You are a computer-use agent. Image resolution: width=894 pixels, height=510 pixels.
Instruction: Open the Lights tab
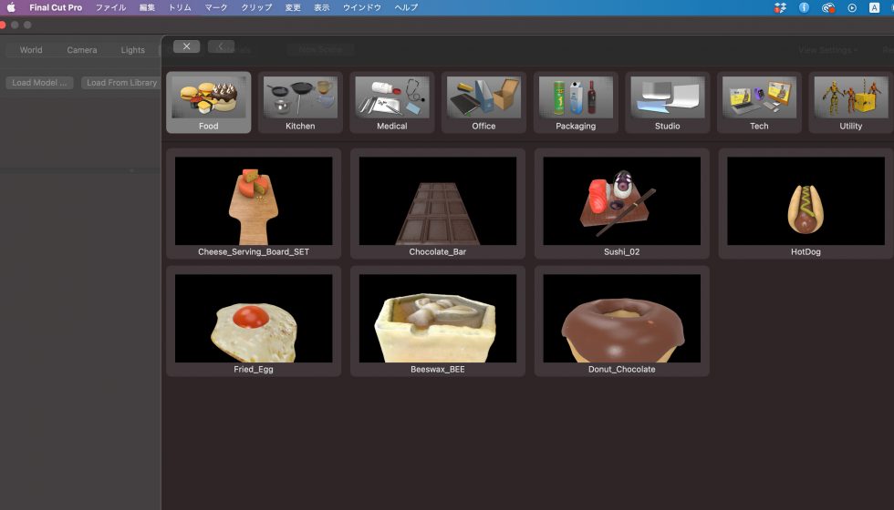[x=132, y=50]
